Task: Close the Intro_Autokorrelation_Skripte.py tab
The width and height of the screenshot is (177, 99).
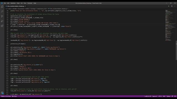Action: click(25, 6)
